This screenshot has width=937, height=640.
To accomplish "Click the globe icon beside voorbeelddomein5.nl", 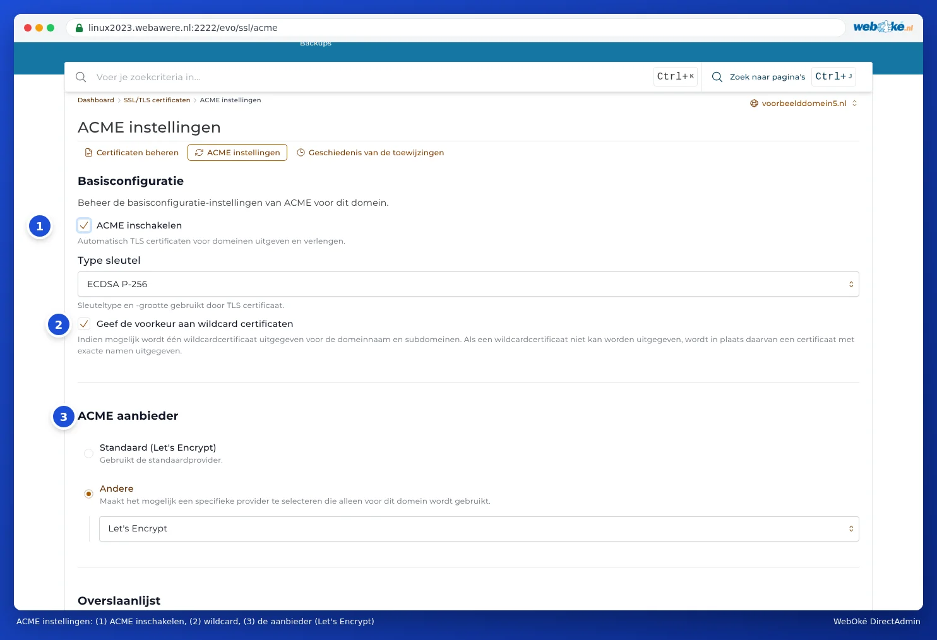I will click(754, 104).
